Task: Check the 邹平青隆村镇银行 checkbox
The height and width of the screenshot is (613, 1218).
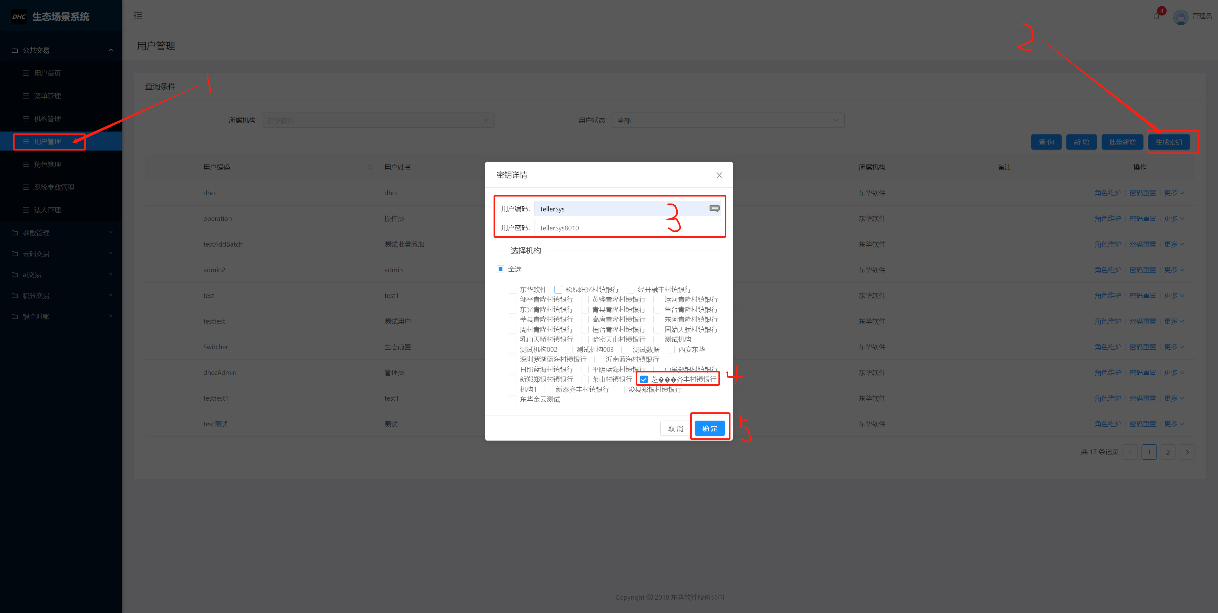Action: pyautogui.click(x=512, y=300)
